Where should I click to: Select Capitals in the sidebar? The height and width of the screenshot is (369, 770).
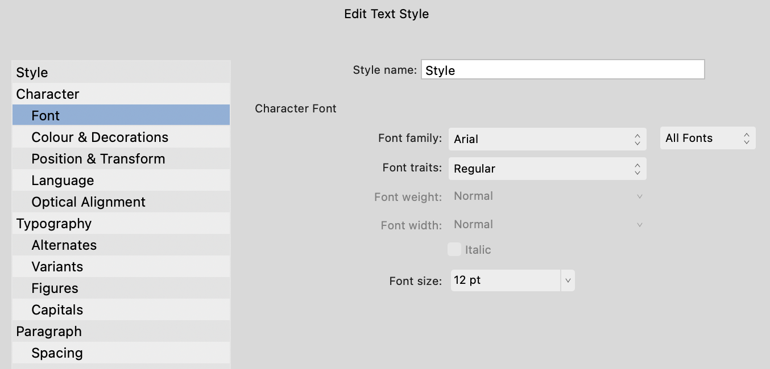point(57,309)
